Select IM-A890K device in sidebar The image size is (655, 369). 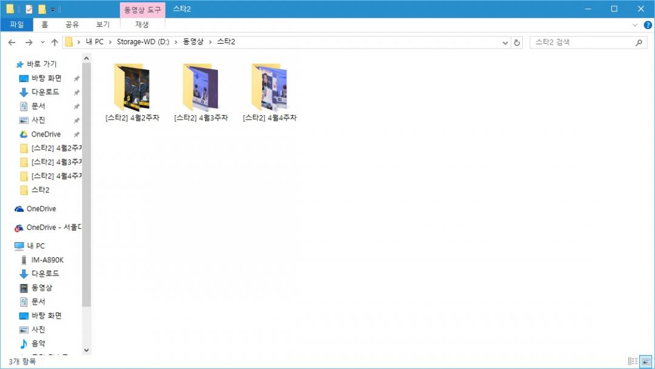click(47, 260)
